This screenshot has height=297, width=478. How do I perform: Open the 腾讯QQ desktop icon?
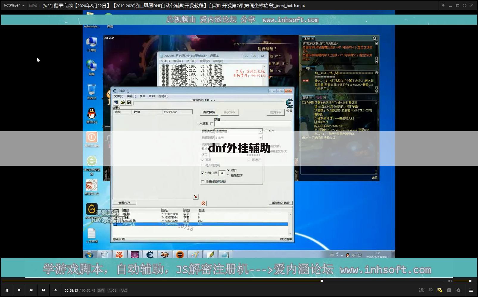(92, 115)
